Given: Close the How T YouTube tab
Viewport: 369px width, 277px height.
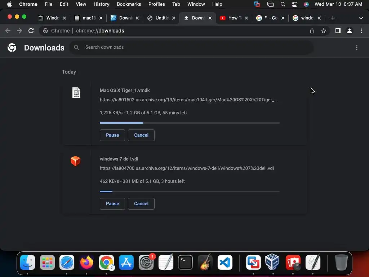Looking at the screenshot, I should 246,18.
